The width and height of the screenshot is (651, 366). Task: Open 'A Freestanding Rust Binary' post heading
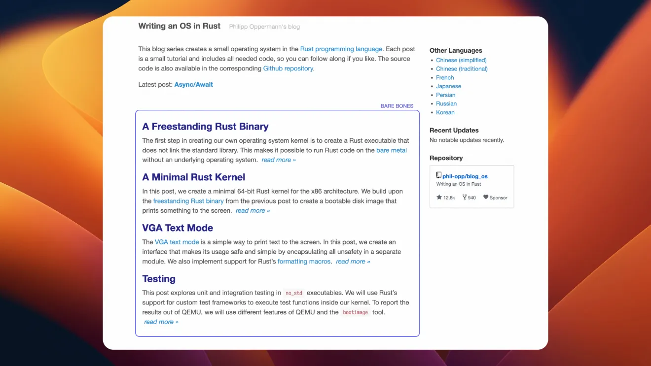205,127
